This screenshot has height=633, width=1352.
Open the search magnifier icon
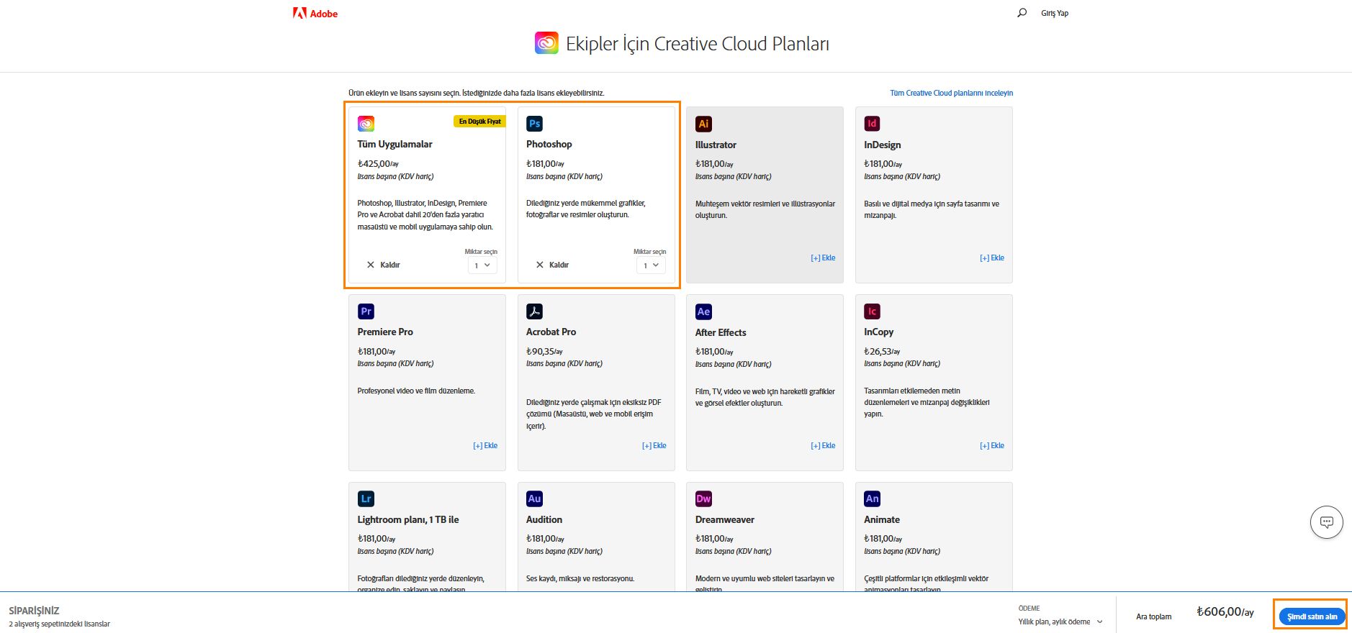[x=1022, y=13]
